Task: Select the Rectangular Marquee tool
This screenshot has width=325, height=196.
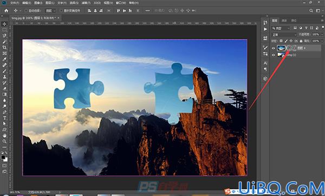Action: click(4, 30)
